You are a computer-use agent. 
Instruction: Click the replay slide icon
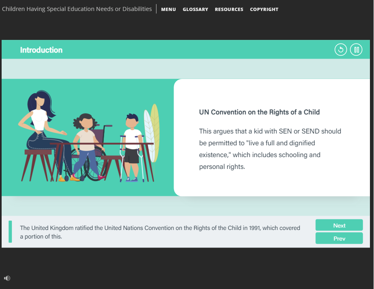341,50
